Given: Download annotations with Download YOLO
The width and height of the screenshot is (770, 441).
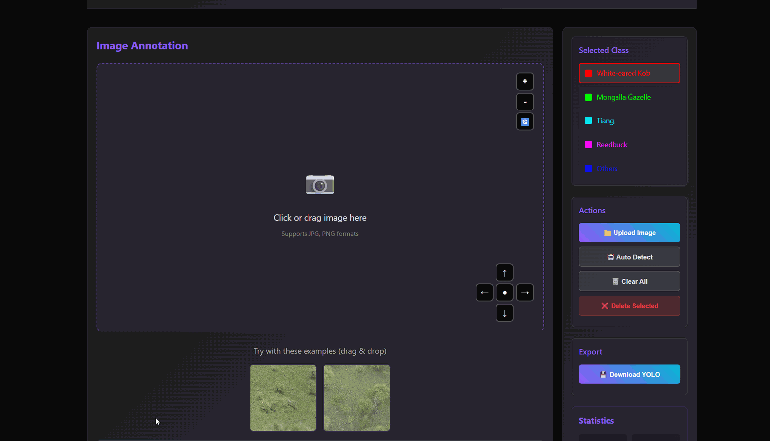Looking at the screenshot, I should (629, 374).
